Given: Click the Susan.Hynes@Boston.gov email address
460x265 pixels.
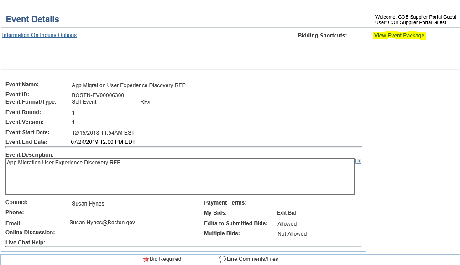Looking at the screenshot, I should (x=102, y=223).
